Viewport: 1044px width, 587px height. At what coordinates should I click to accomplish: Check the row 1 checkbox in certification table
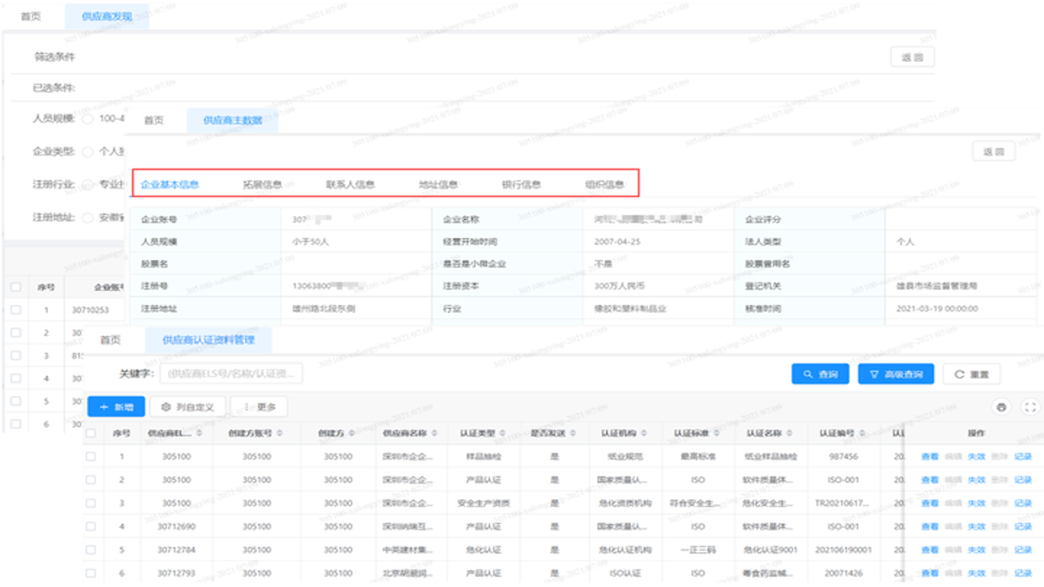pyautogui.click(x=91, y=457)
